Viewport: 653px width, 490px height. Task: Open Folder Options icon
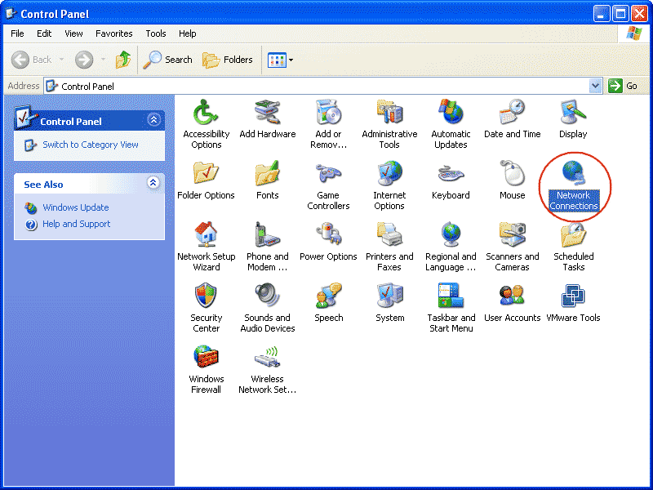(206, 180)
